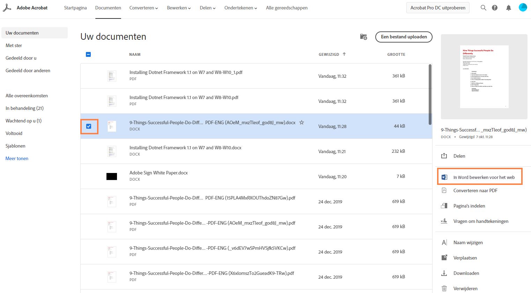The height and width of the screenshot is (293, 531).
Task: Toggle the select-all checkbox in header
Action: (x=88, y=54)
